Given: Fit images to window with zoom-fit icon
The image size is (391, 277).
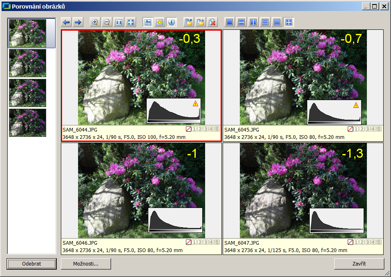Looking at the screenshot, I should point(130,22).
